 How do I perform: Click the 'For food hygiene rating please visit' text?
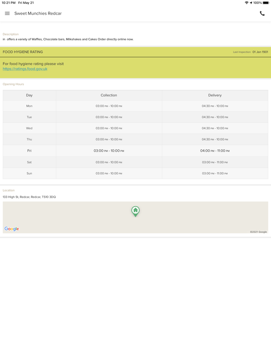click(x=33, y=64)
